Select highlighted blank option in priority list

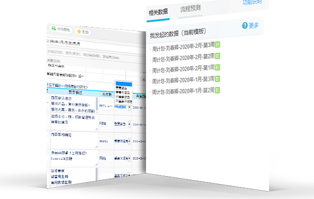click(124, 84)
